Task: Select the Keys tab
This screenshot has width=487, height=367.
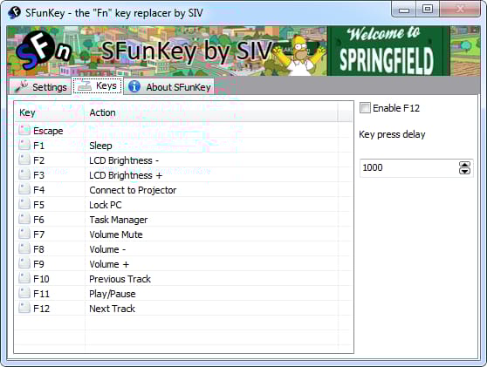Action: coord(98,85)
